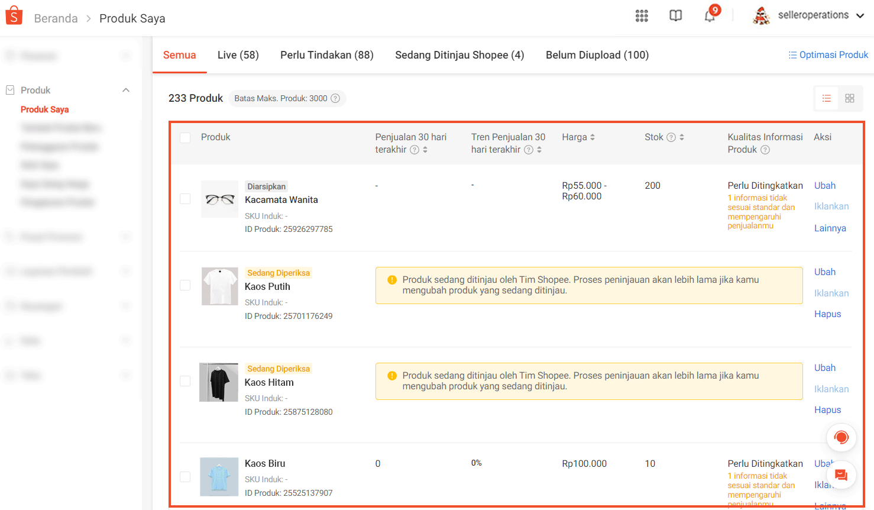Open the seller education book icon
874x510 pixels.
click(675, 16)
